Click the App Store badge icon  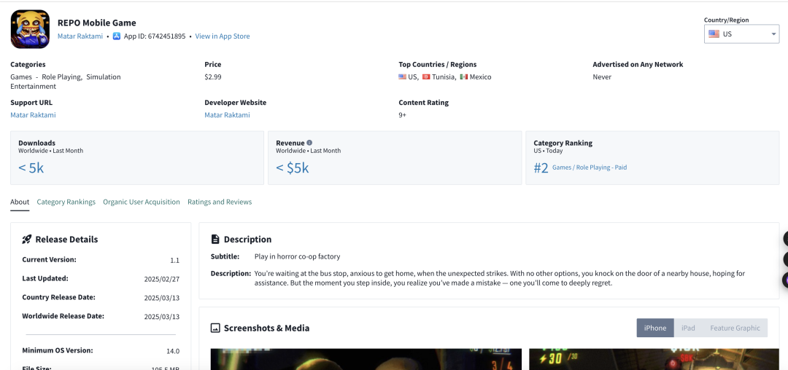pos(117,36)
